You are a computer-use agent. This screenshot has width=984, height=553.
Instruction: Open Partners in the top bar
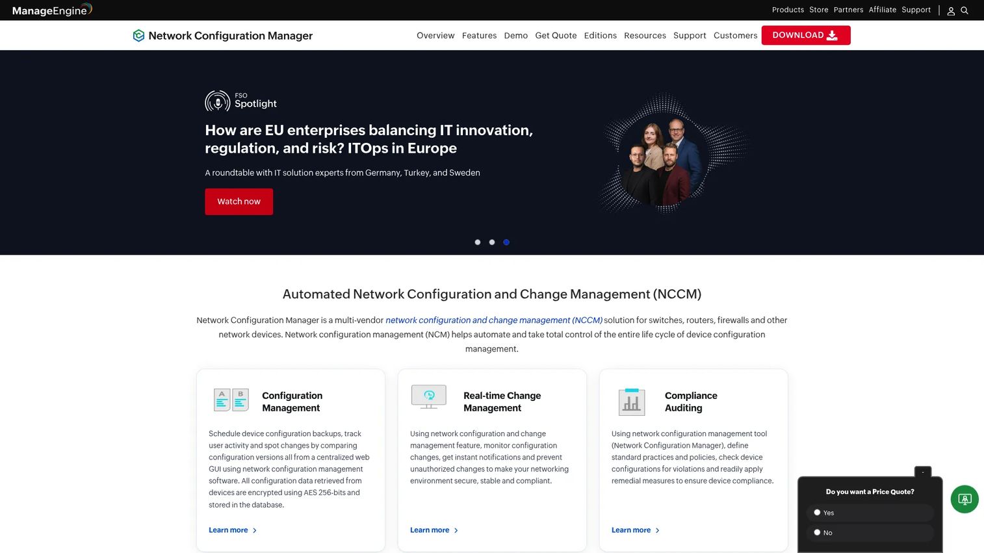pyautogui.click(x=848, y=10)
